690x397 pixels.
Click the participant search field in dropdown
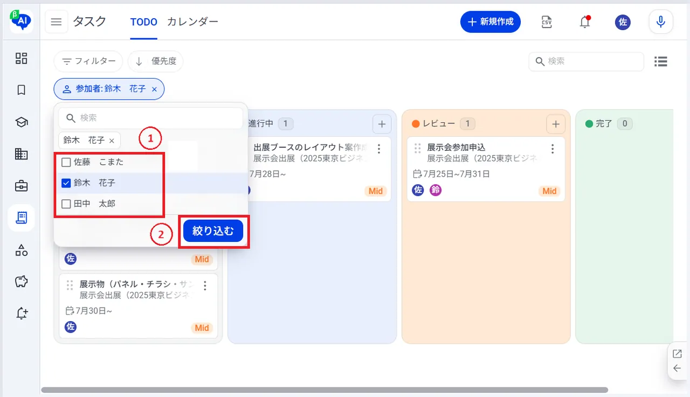pos(151,118)
